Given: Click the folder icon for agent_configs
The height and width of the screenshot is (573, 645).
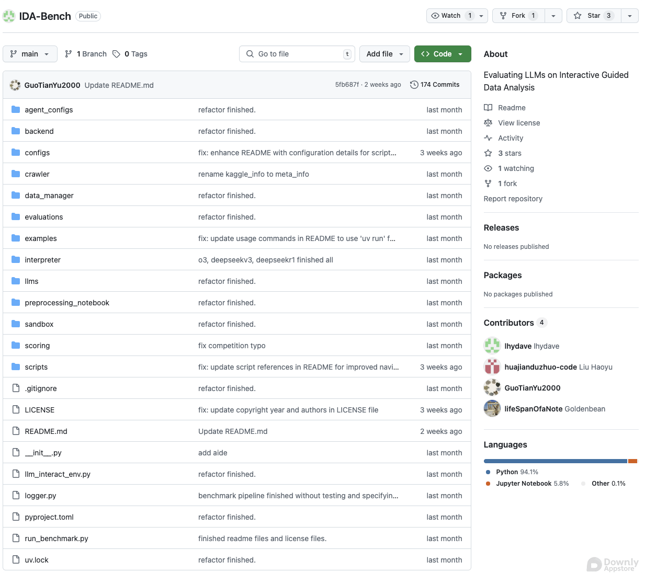Looking at the screenshot, I should (16, 110).
